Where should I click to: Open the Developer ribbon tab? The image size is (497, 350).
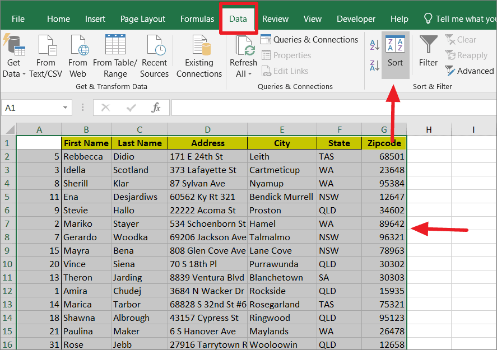pyautogui.click(x=356, y=18)
